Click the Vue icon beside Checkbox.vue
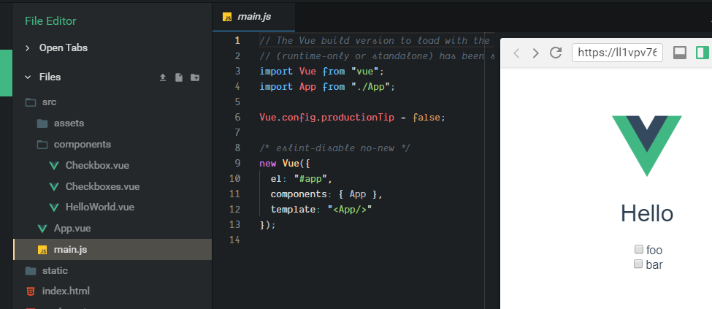Screen dimensions: 712x309 [x=54, y=166]
